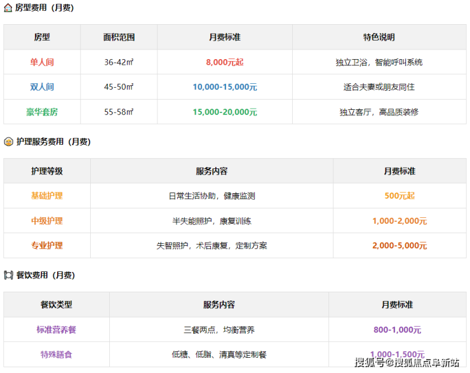
Task: Select the 豪华套房 room type cell
Action: coord(42,112)
